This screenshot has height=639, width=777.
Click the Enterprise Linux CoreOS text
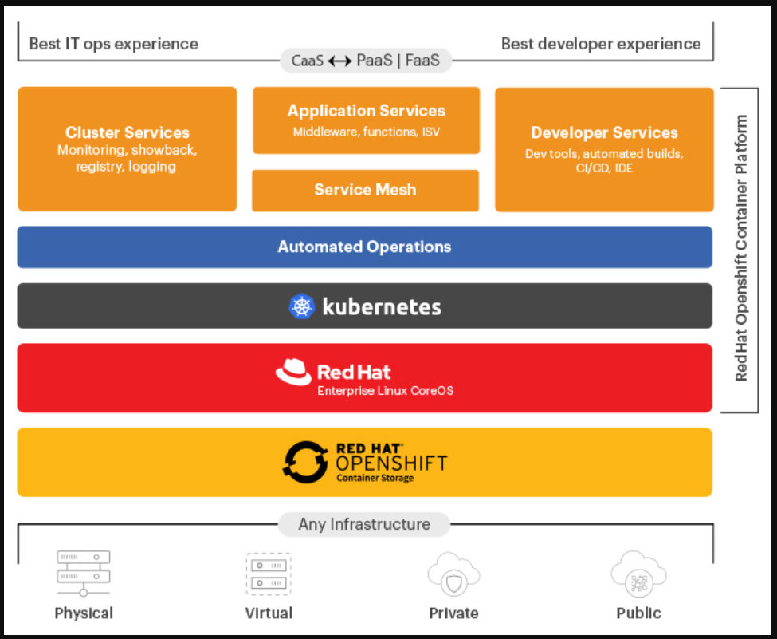pos(385,391)
